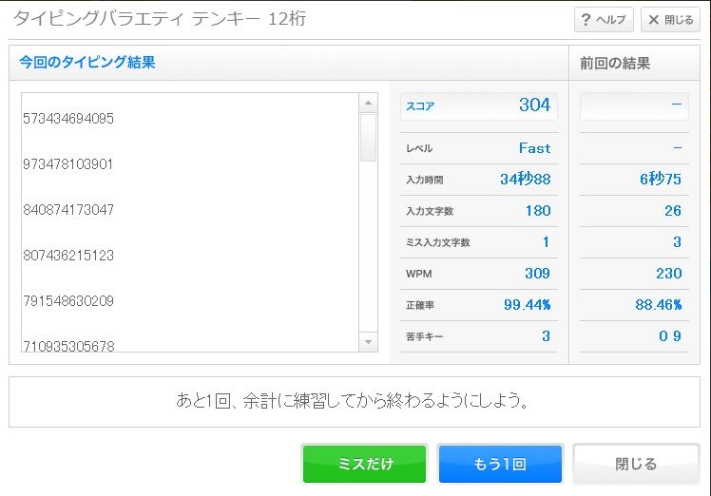
Task: Select the number line 573434694095
Action: click(x=68, y=119)
